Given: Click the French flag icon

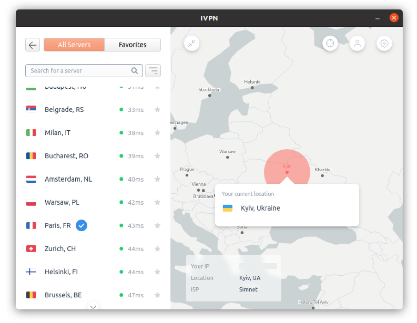Looking at the screenshot, I should click(x=31, y=225).
